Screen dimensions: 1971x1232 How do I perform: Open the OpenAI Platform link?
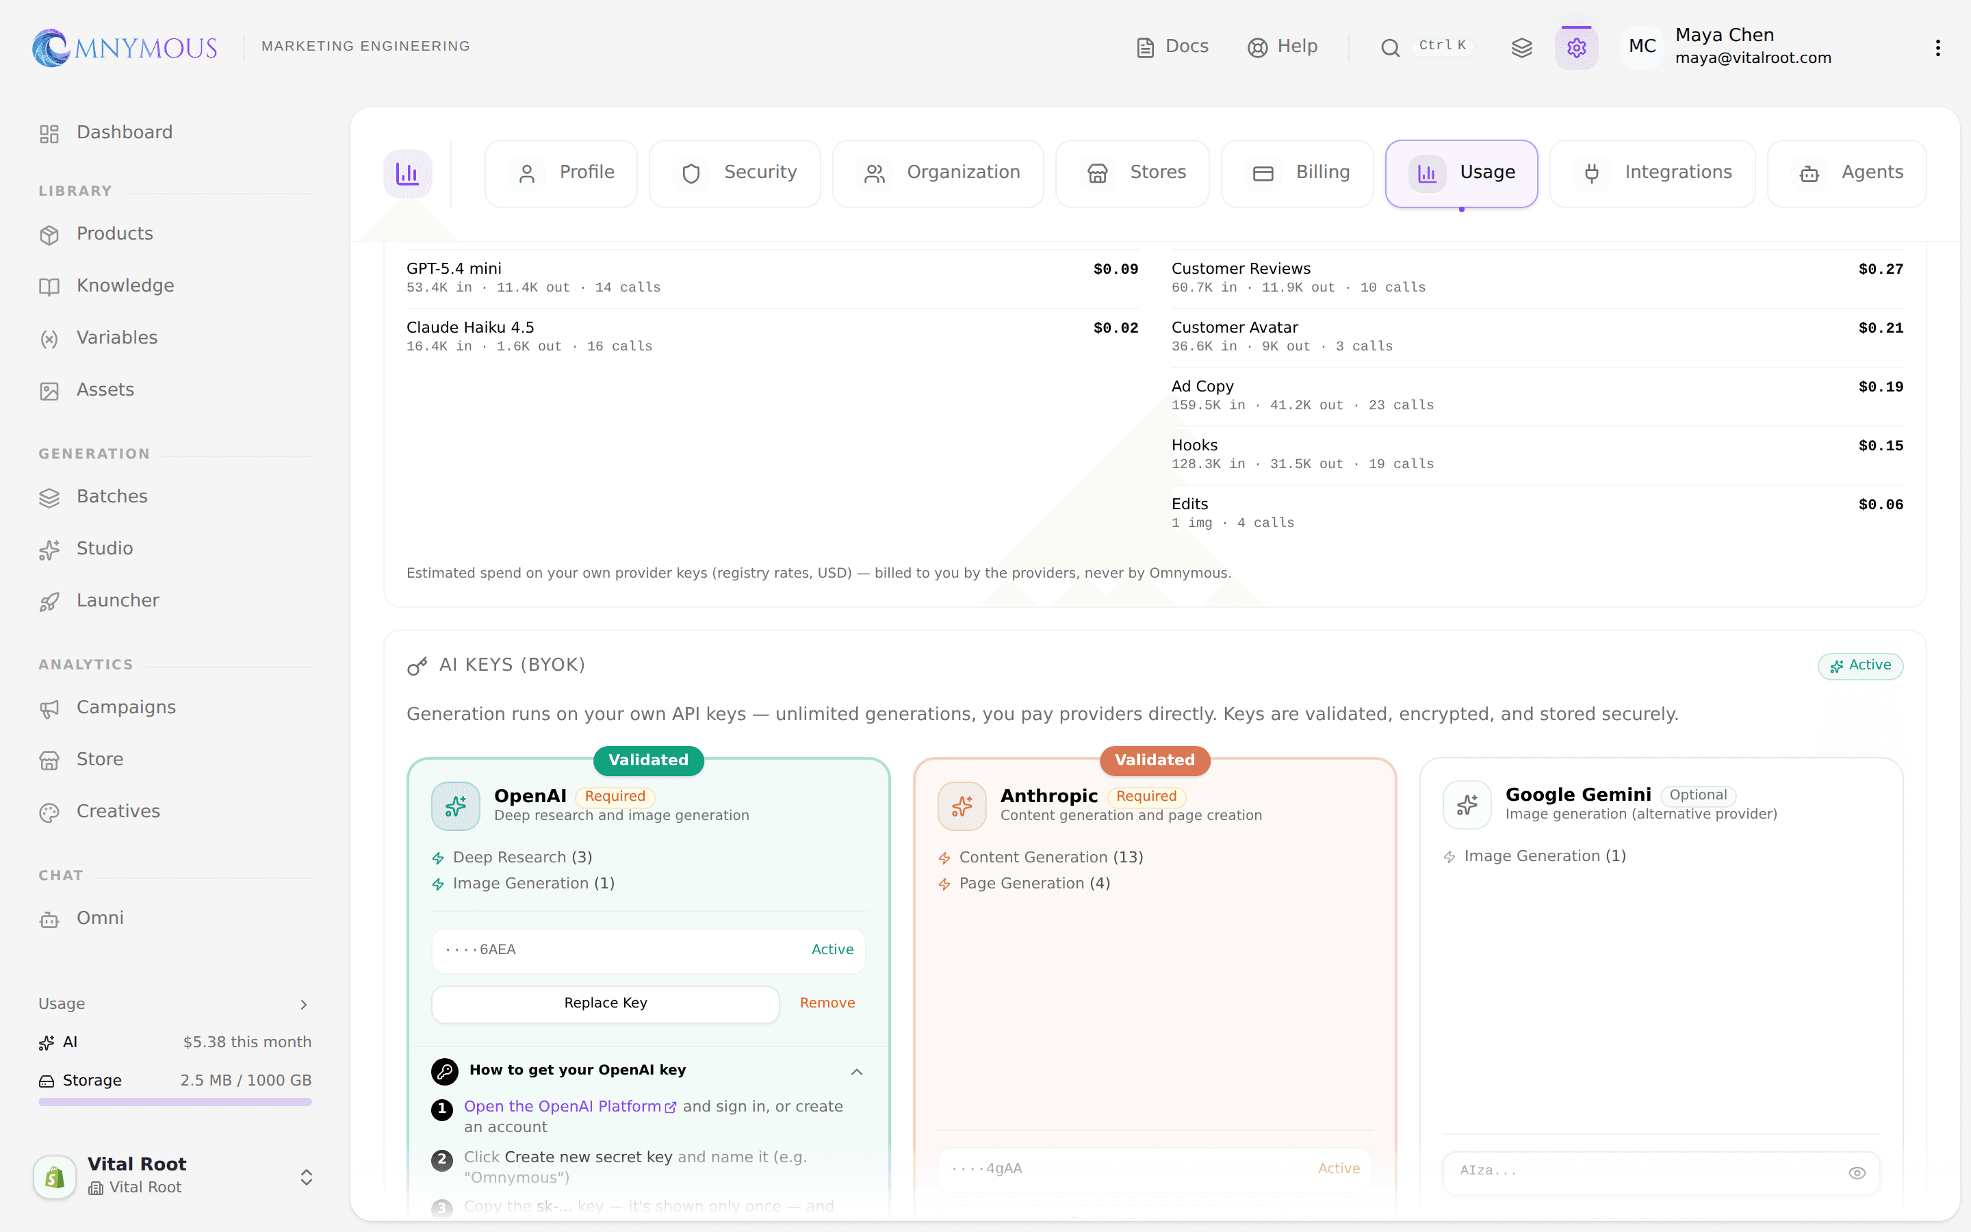pos(570,1107)
